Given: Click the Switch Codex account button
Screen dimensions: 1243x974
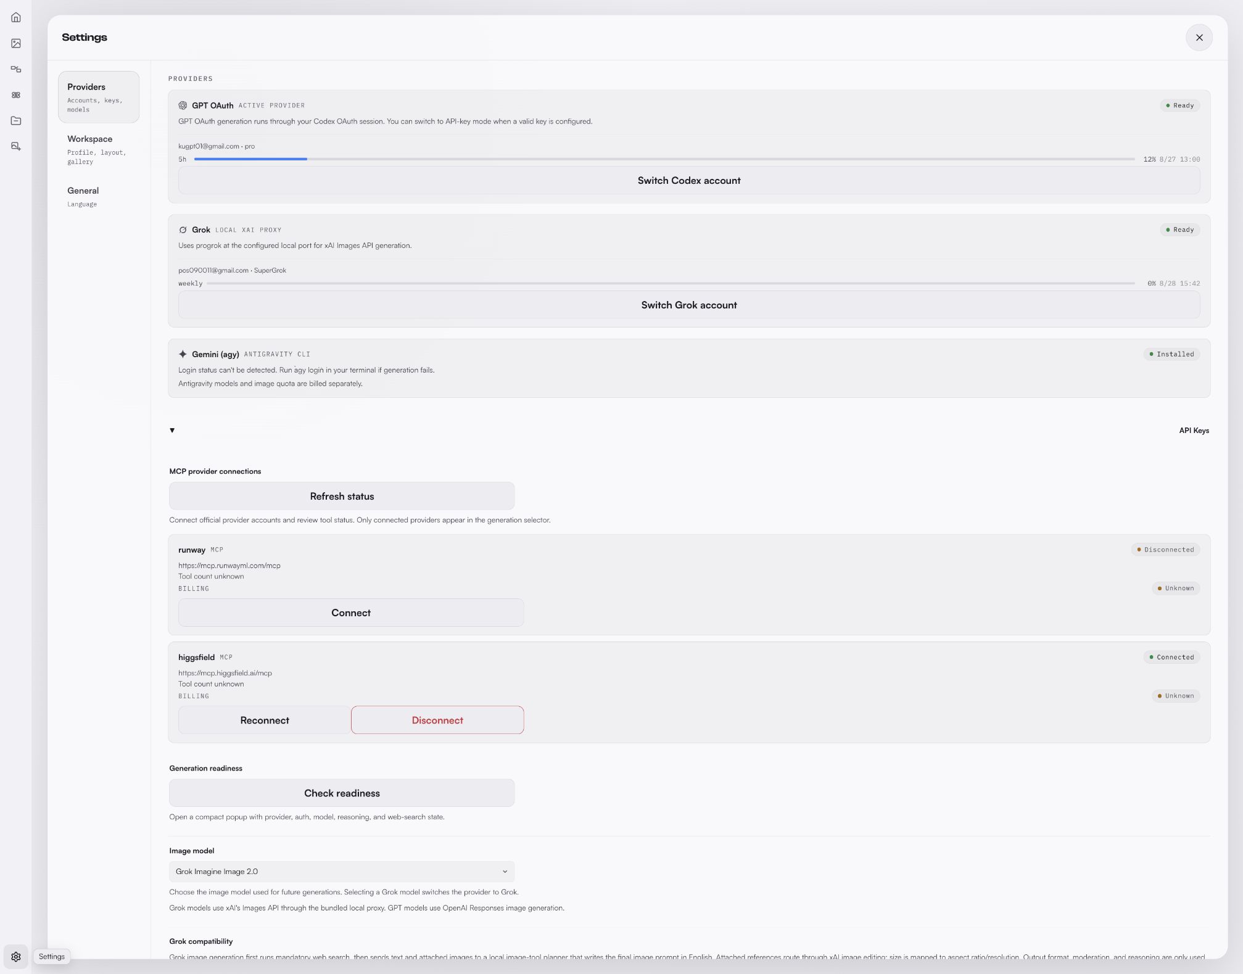Looking at the screenshot, I should 689,181.
